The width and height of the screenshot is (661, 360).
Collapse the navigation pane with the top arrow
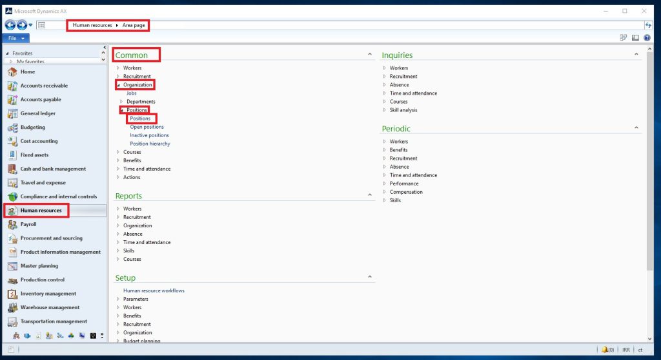pos(105,48)
